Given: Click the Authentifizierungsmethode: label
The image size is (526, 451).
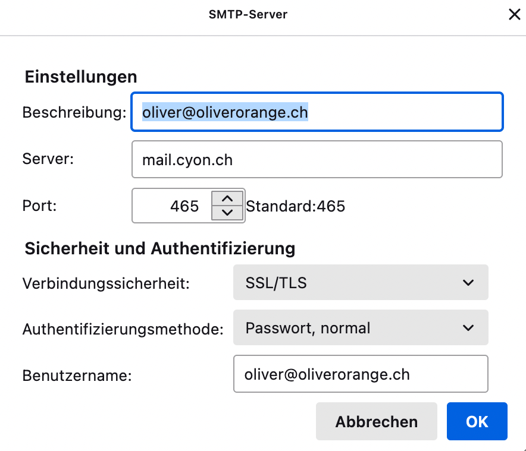Looking at the screenshot, I should tap(123, 329).
